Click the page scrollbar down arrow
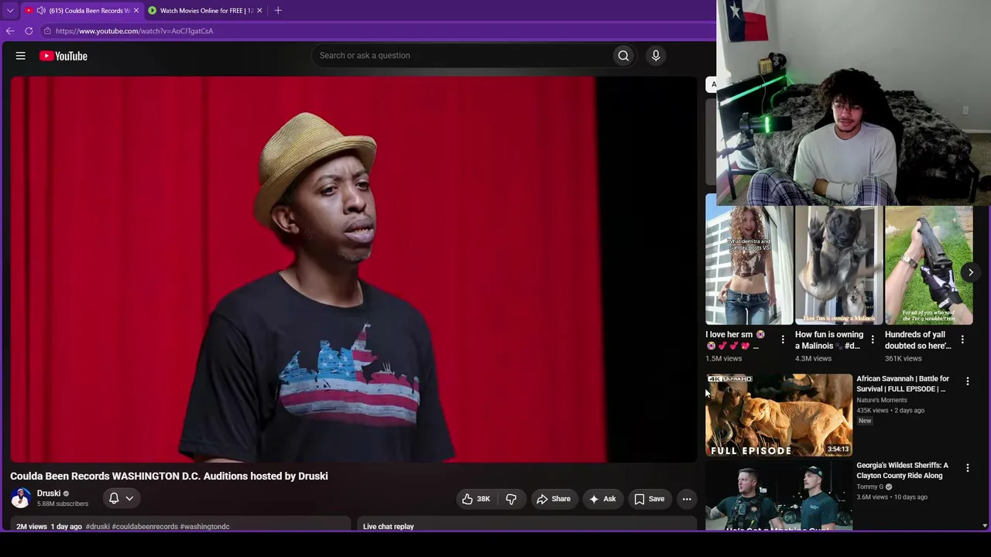The width and height of the screenshot is (991, 557). click(985, 526)
